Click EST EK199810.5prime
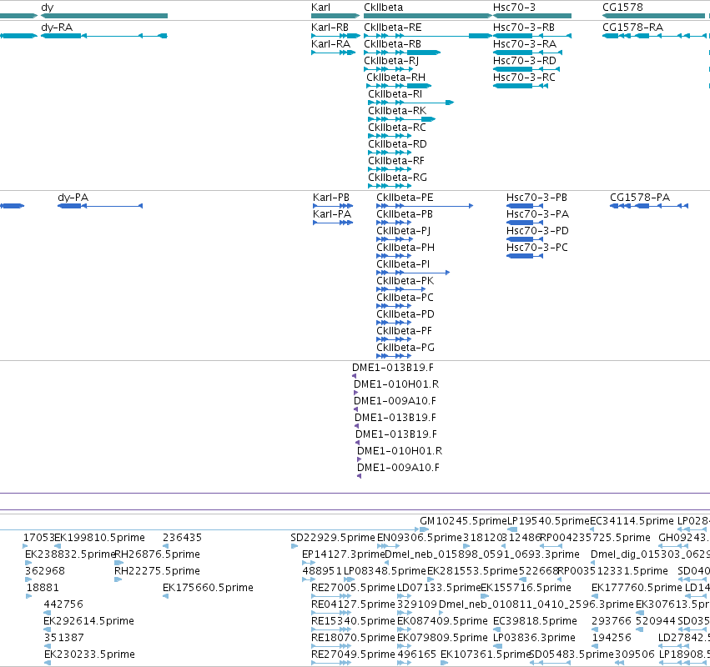 click(99, 538)
